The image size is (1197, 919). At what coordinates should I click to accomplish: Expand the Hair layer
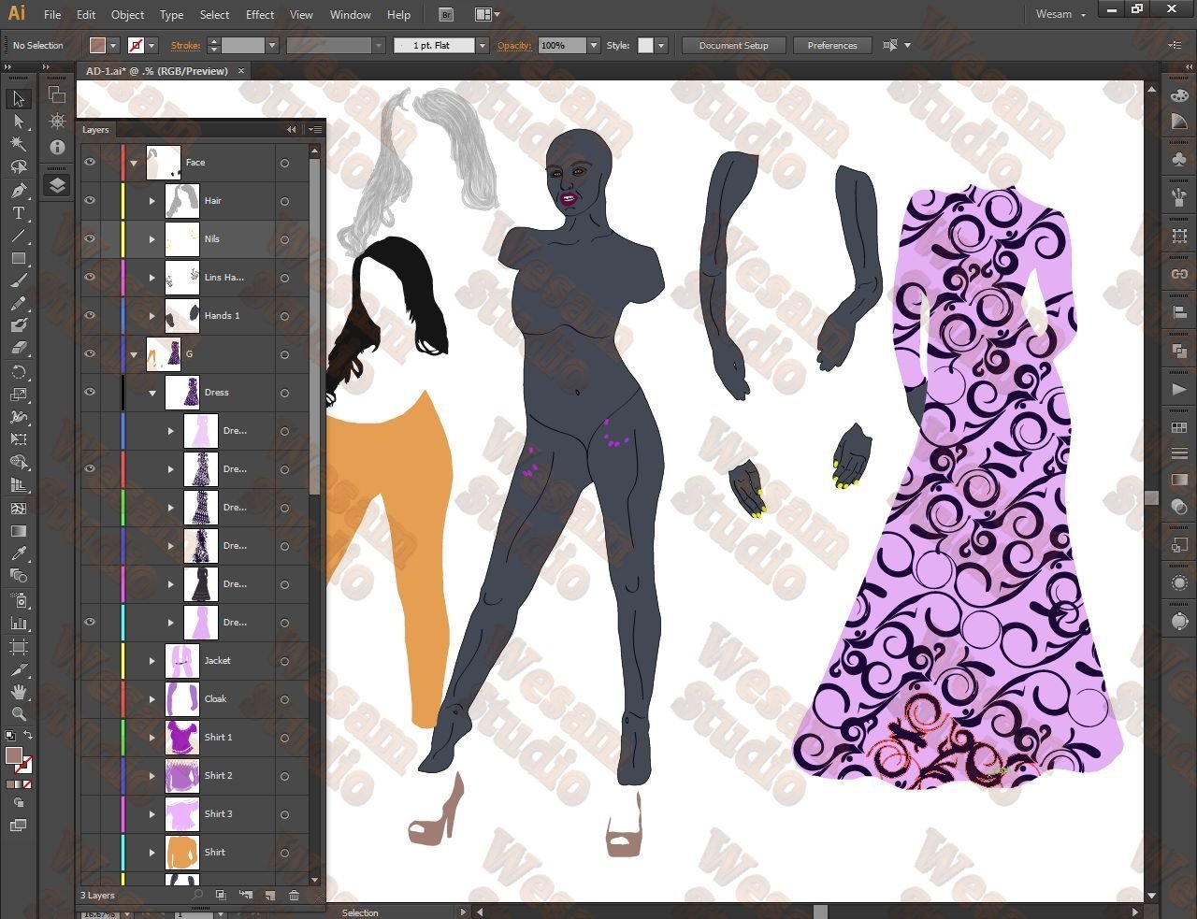[152, 201]
